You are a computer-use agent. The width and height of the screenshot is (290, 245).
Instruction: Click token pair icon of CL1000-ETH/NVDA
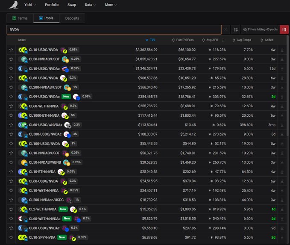click(x=22, y=115)
